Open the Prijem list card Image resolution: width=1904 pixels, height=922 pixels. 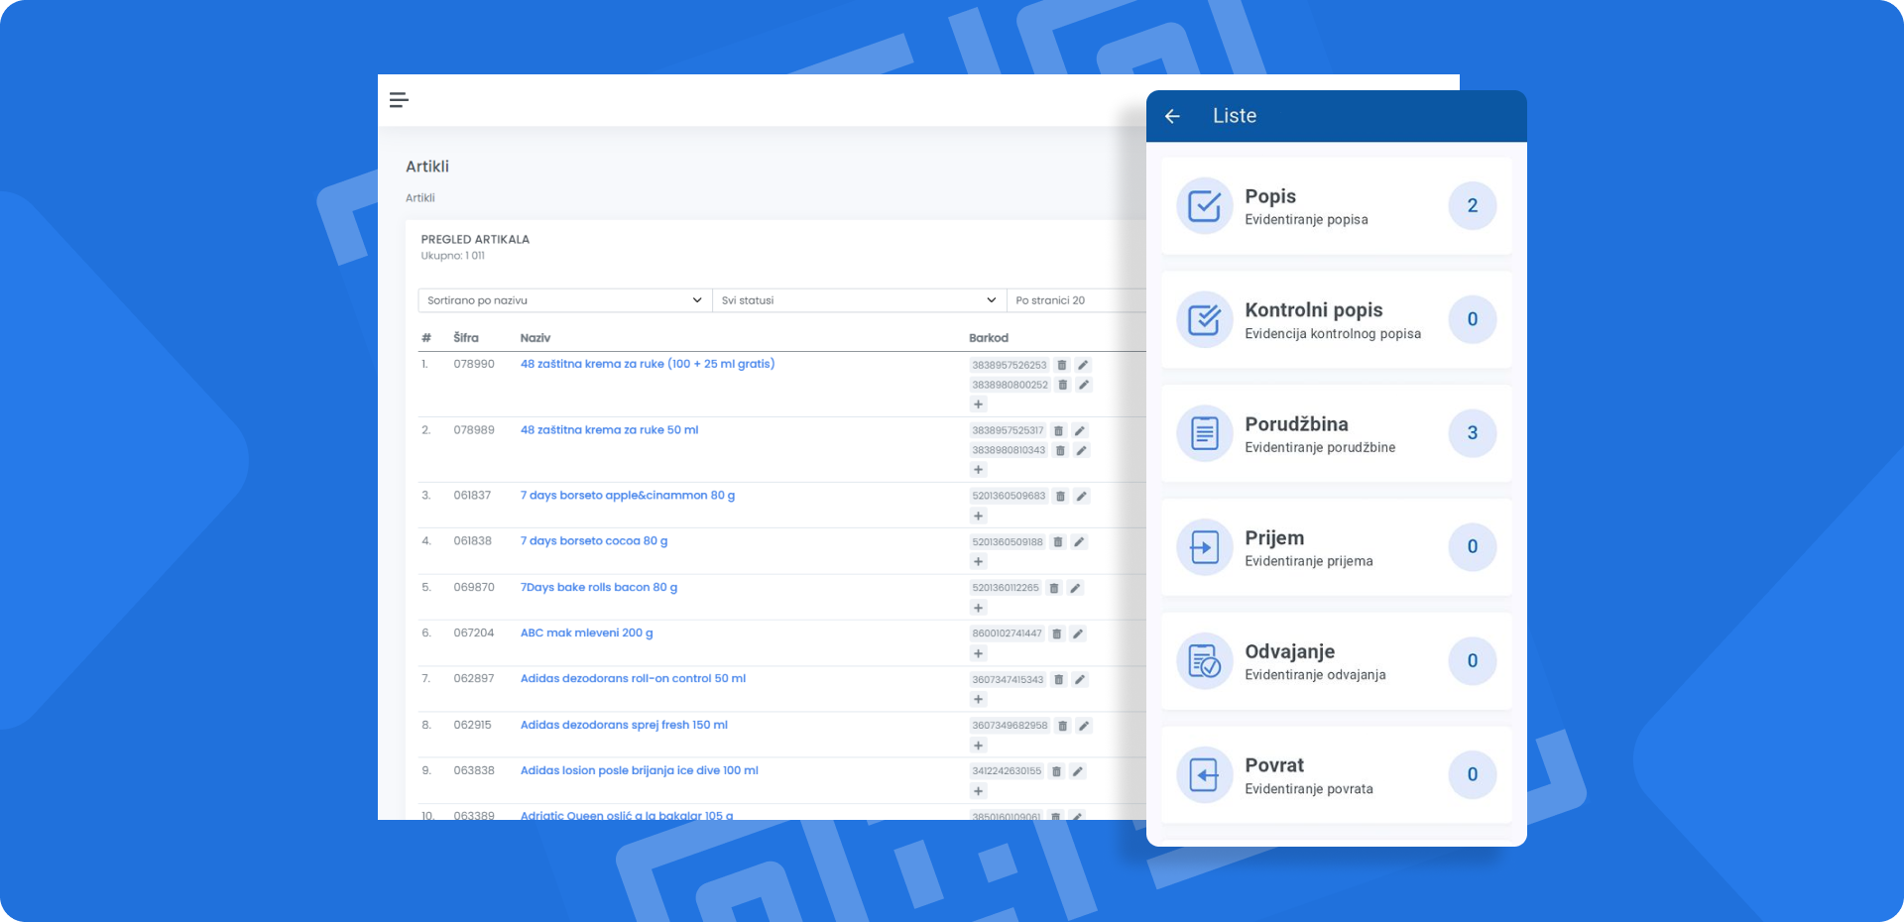(x=1337, y=547)
